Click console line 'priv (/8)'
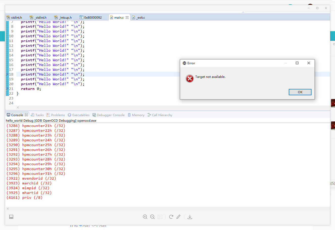Viewport: 335px width, 230px height. [25, 198]
